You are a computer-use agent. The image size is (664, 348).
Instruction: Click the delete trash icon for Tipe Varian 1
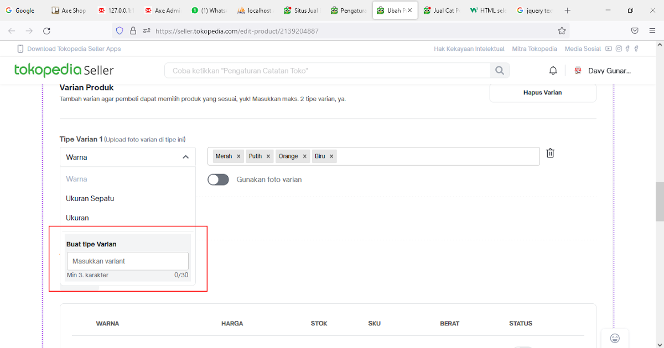[x=550, y=153]
